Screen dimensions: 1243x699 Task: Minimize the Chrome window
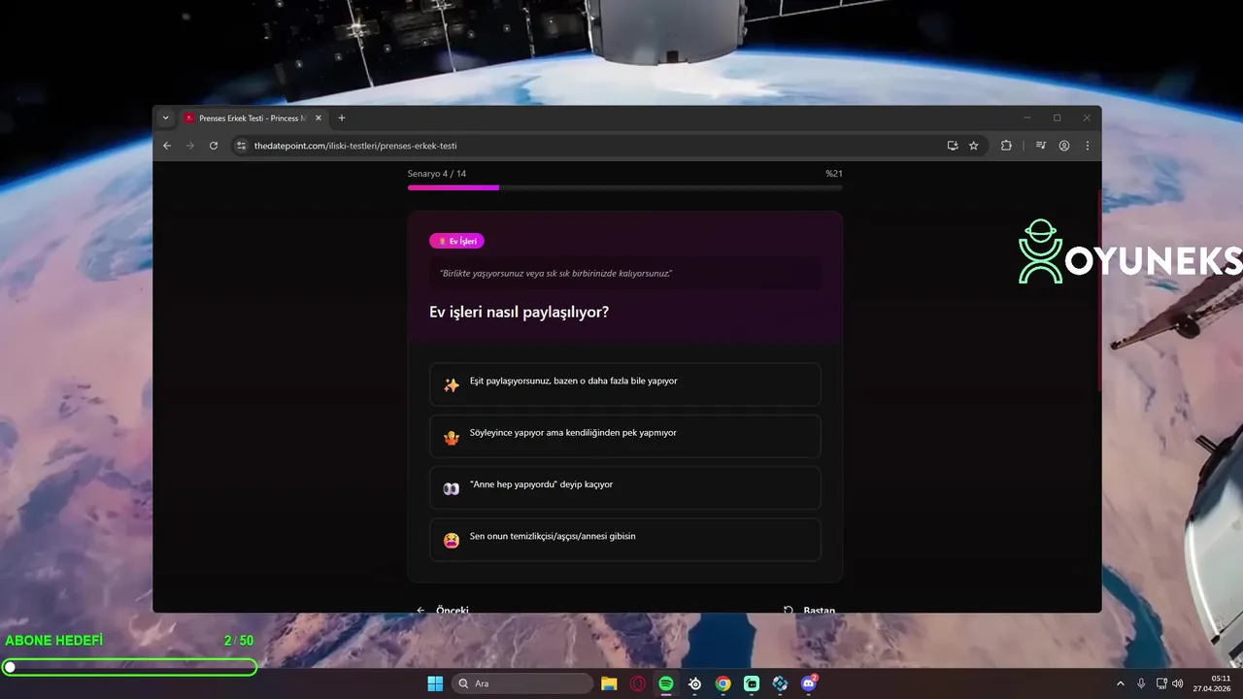pyautogui.click(x=1026, y=118)
